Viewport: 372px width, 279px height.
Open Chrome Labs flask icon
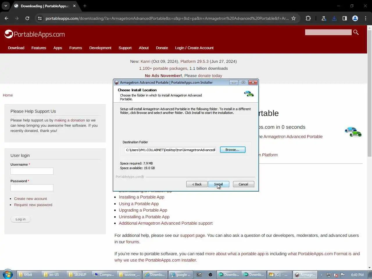coord(323,18)
